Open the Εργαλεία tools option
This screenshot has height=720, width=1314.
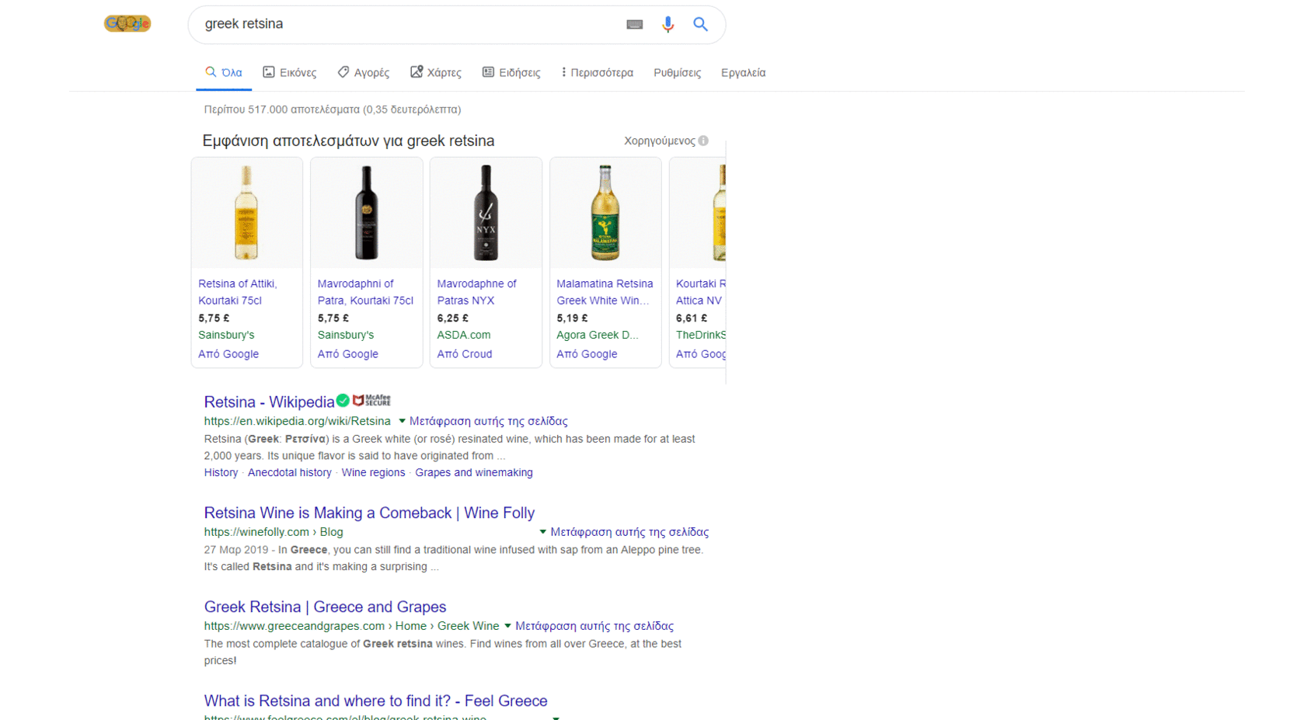[x=743, y=72]
